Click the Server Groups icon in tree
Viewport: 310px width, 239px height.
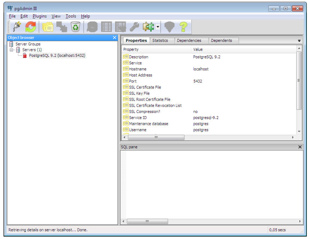[12, 44]
